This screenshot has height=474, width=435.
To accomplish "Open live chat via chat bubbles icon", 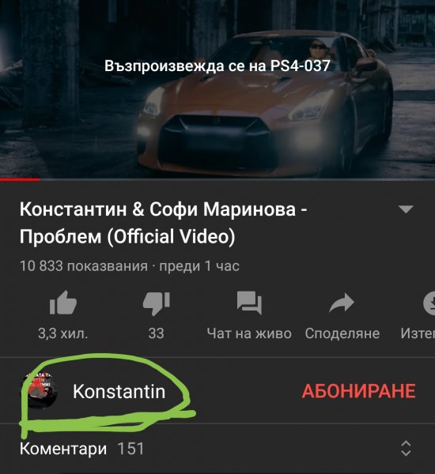I will pyautogui.click(x=249, y=303).
